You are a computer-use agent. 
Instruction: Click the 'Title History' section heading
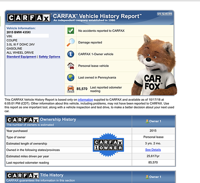pos(52,175)
